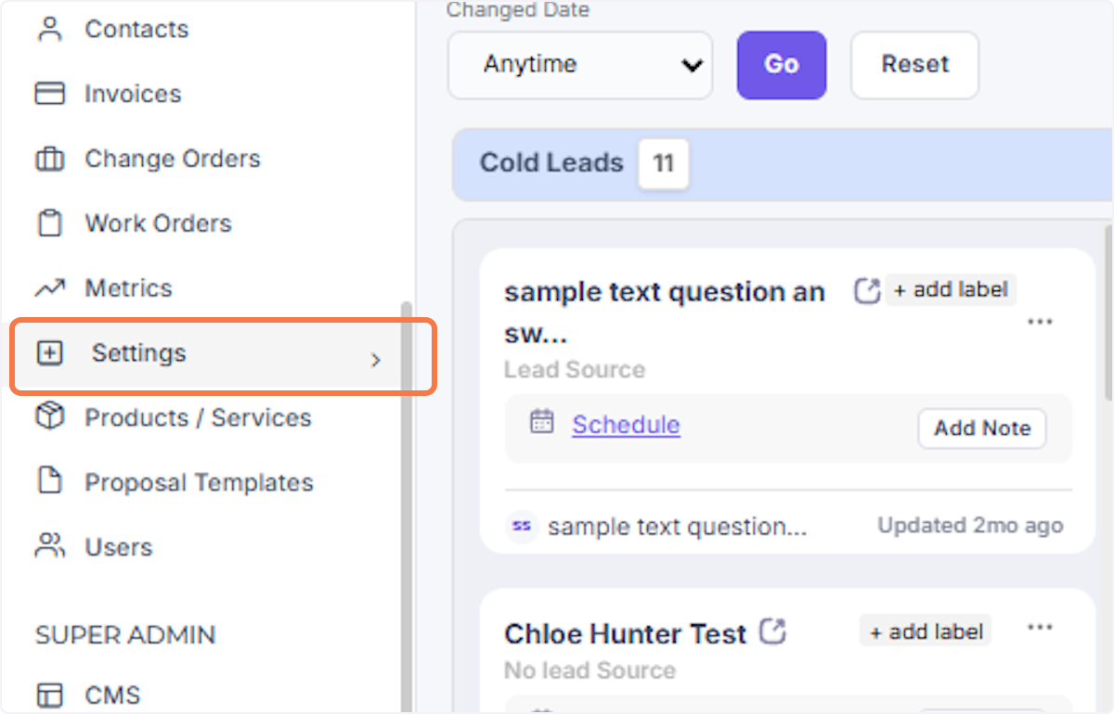The image size is (1114, 714).
Task: Add label to Chloe Hunter Test card
Action: (x=926, y=631)
